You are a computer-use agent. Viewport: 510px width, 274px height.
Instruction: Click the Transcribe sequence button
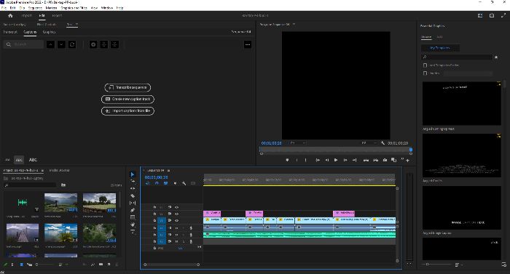[127, 87]
